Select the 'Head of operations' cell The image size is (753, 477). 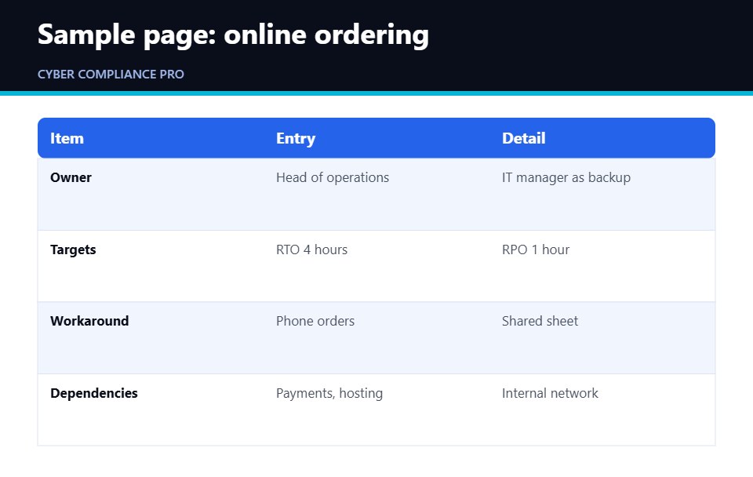333,178
